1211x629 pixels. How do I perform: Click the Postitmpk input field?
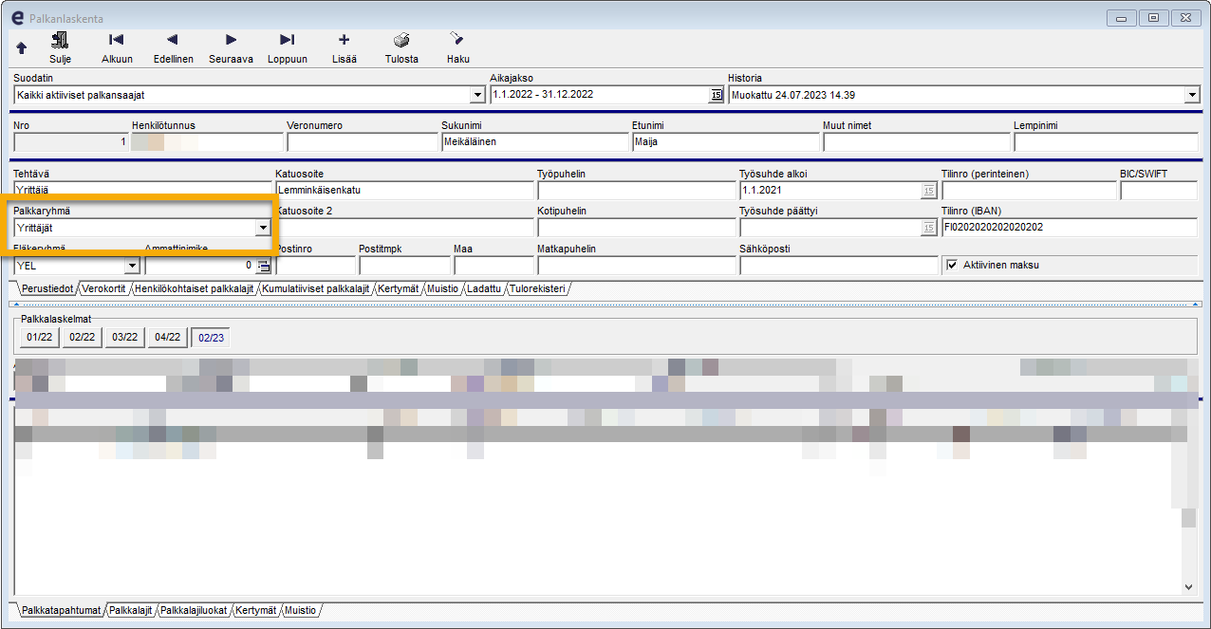pos(404,266)
